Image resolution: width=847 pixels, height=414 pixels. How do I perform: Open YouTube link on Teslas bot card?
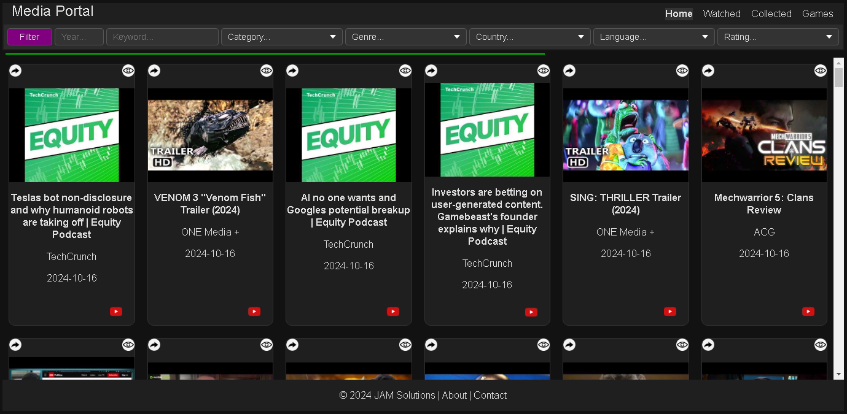(x=116, y=312)
